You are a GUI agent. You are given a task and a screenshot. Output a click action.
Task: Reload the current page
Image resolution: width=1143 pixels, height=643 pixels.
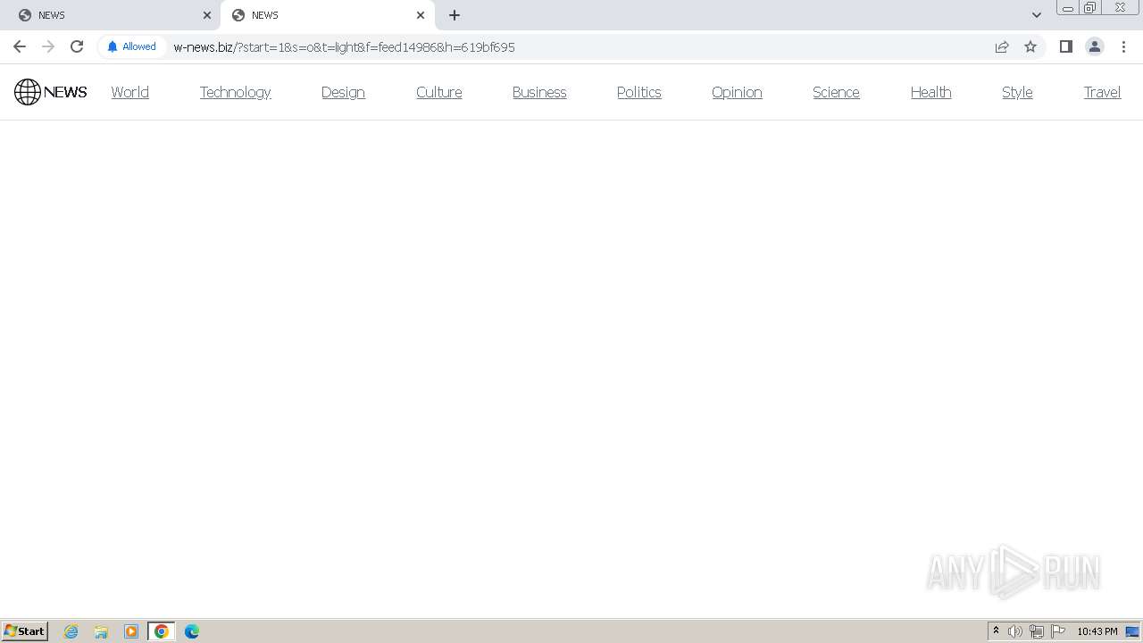click(x=77, y=46)
